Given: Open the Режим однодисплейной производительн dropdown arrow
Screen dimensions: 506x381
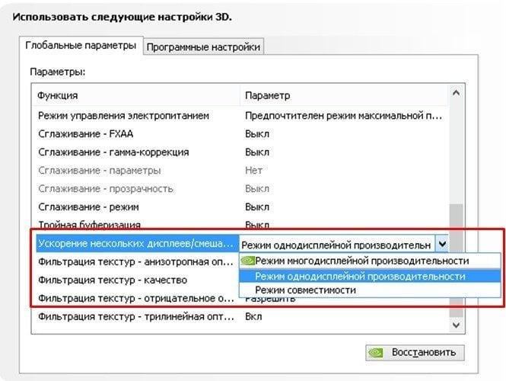Looking at the screenshot, I should (x=442, y=245).
